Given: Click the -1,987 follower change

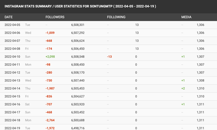Looking at the screenshot, I should coord(50,89).
